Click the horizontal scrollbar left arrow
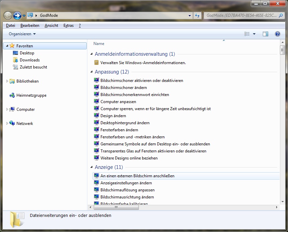This screenshot has height=232, width=288. click(90, 207)
